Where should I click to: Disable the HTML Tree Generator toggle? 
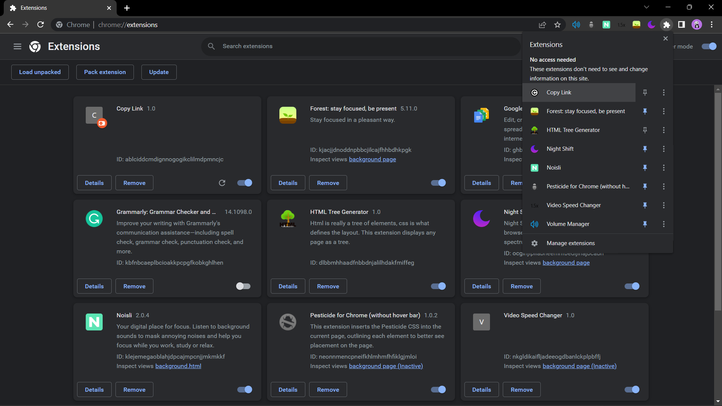pyautogui.click(x=438, y=286)
